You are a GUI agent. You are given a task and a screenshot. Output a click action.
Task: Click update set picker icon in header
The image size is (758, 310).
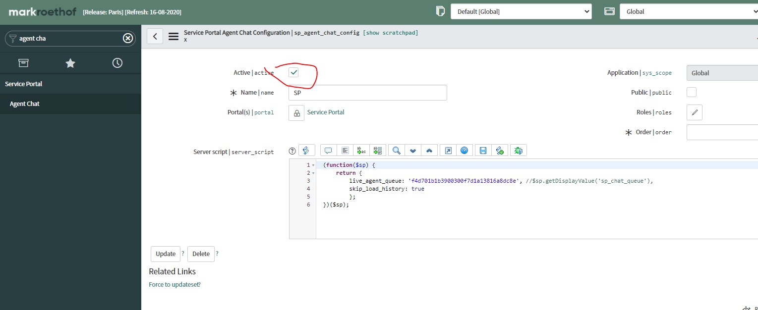click(440, 11)
